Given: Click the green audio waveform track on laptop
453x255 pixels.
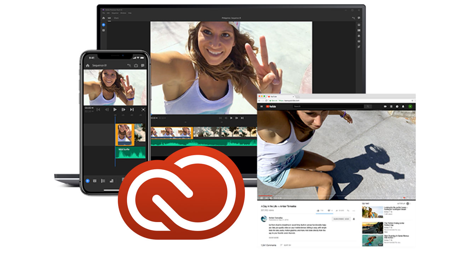Looking at the screenshot, I should click(x=204, y=142).
